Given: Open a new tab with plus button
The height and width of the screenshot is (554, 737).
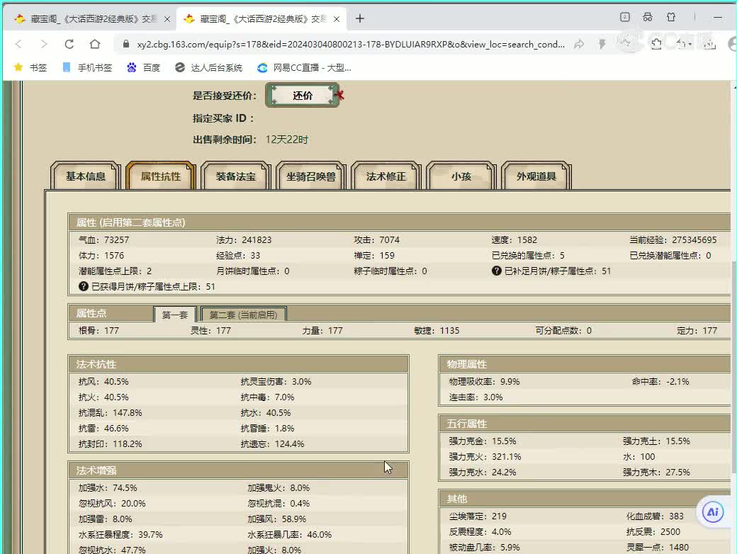Looking at the screenshot, I should [x=360, y=18].
